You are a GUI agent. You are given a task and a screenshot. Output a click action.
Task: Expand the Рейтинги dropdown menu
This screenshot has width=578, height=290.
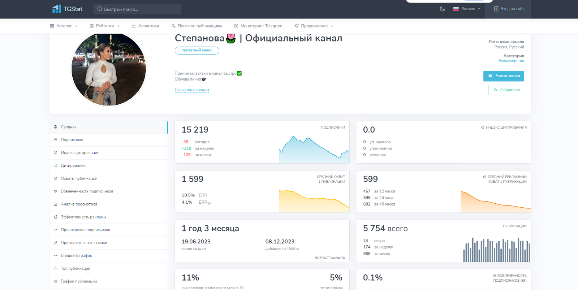[105, 26]
